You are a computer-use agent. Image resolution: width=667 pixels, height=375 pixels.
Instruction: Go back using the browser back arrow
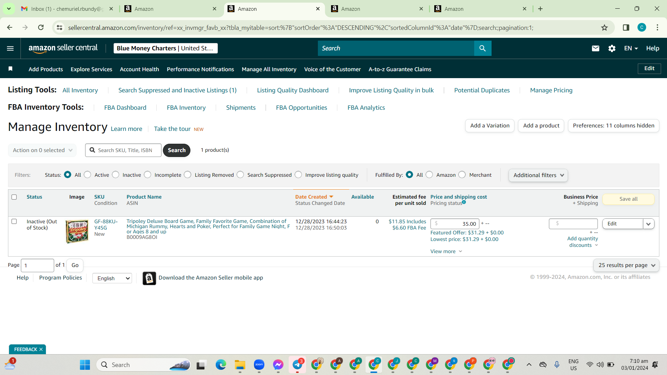[x=10, y=27]
